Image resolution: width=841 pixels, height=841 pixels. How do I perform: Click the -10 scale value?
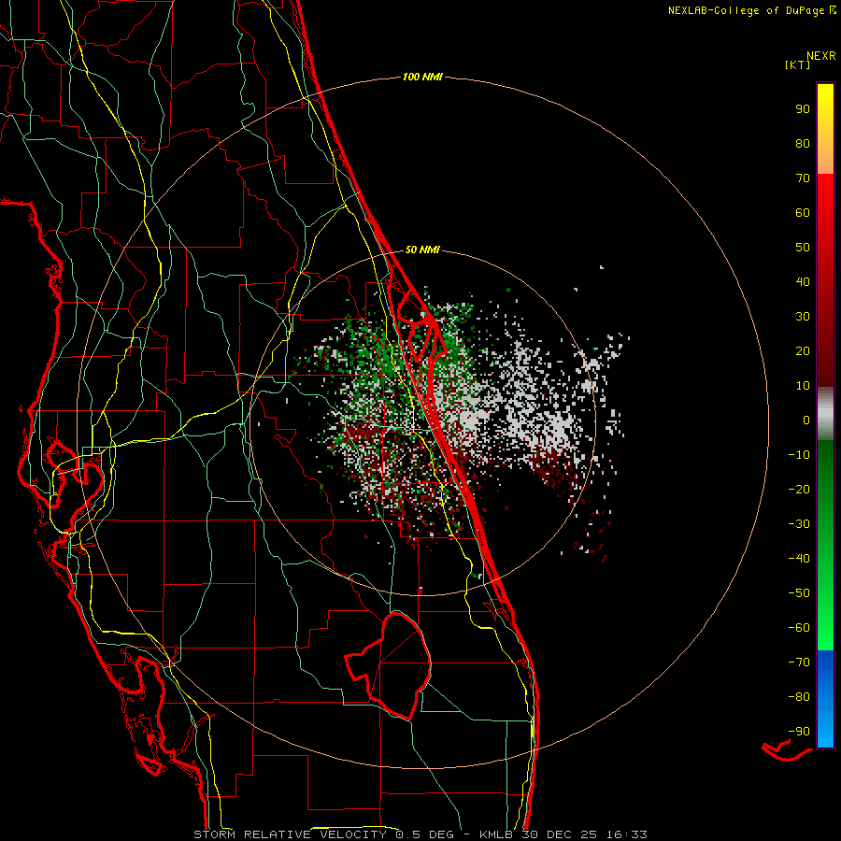799,455
